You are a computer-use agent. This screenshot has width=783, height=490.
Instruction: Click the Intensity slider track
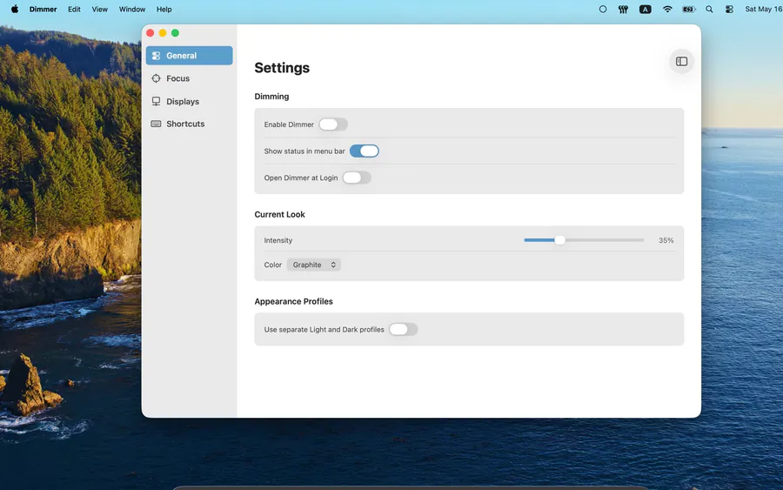pos(584,240)
